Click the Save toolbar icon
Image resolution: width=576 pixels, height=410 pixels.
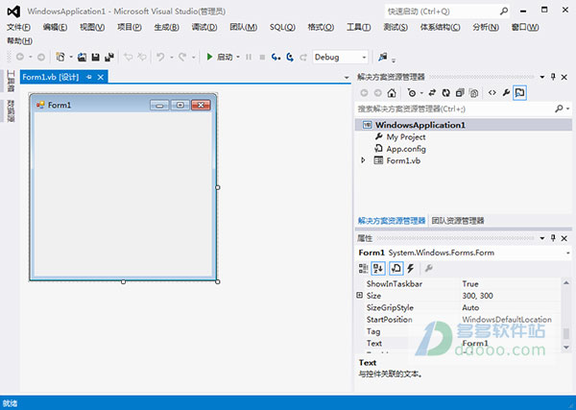point(95,57)
